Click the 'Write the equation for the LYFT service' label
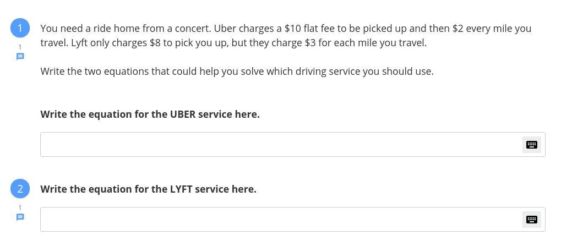 tap(148, 189)
